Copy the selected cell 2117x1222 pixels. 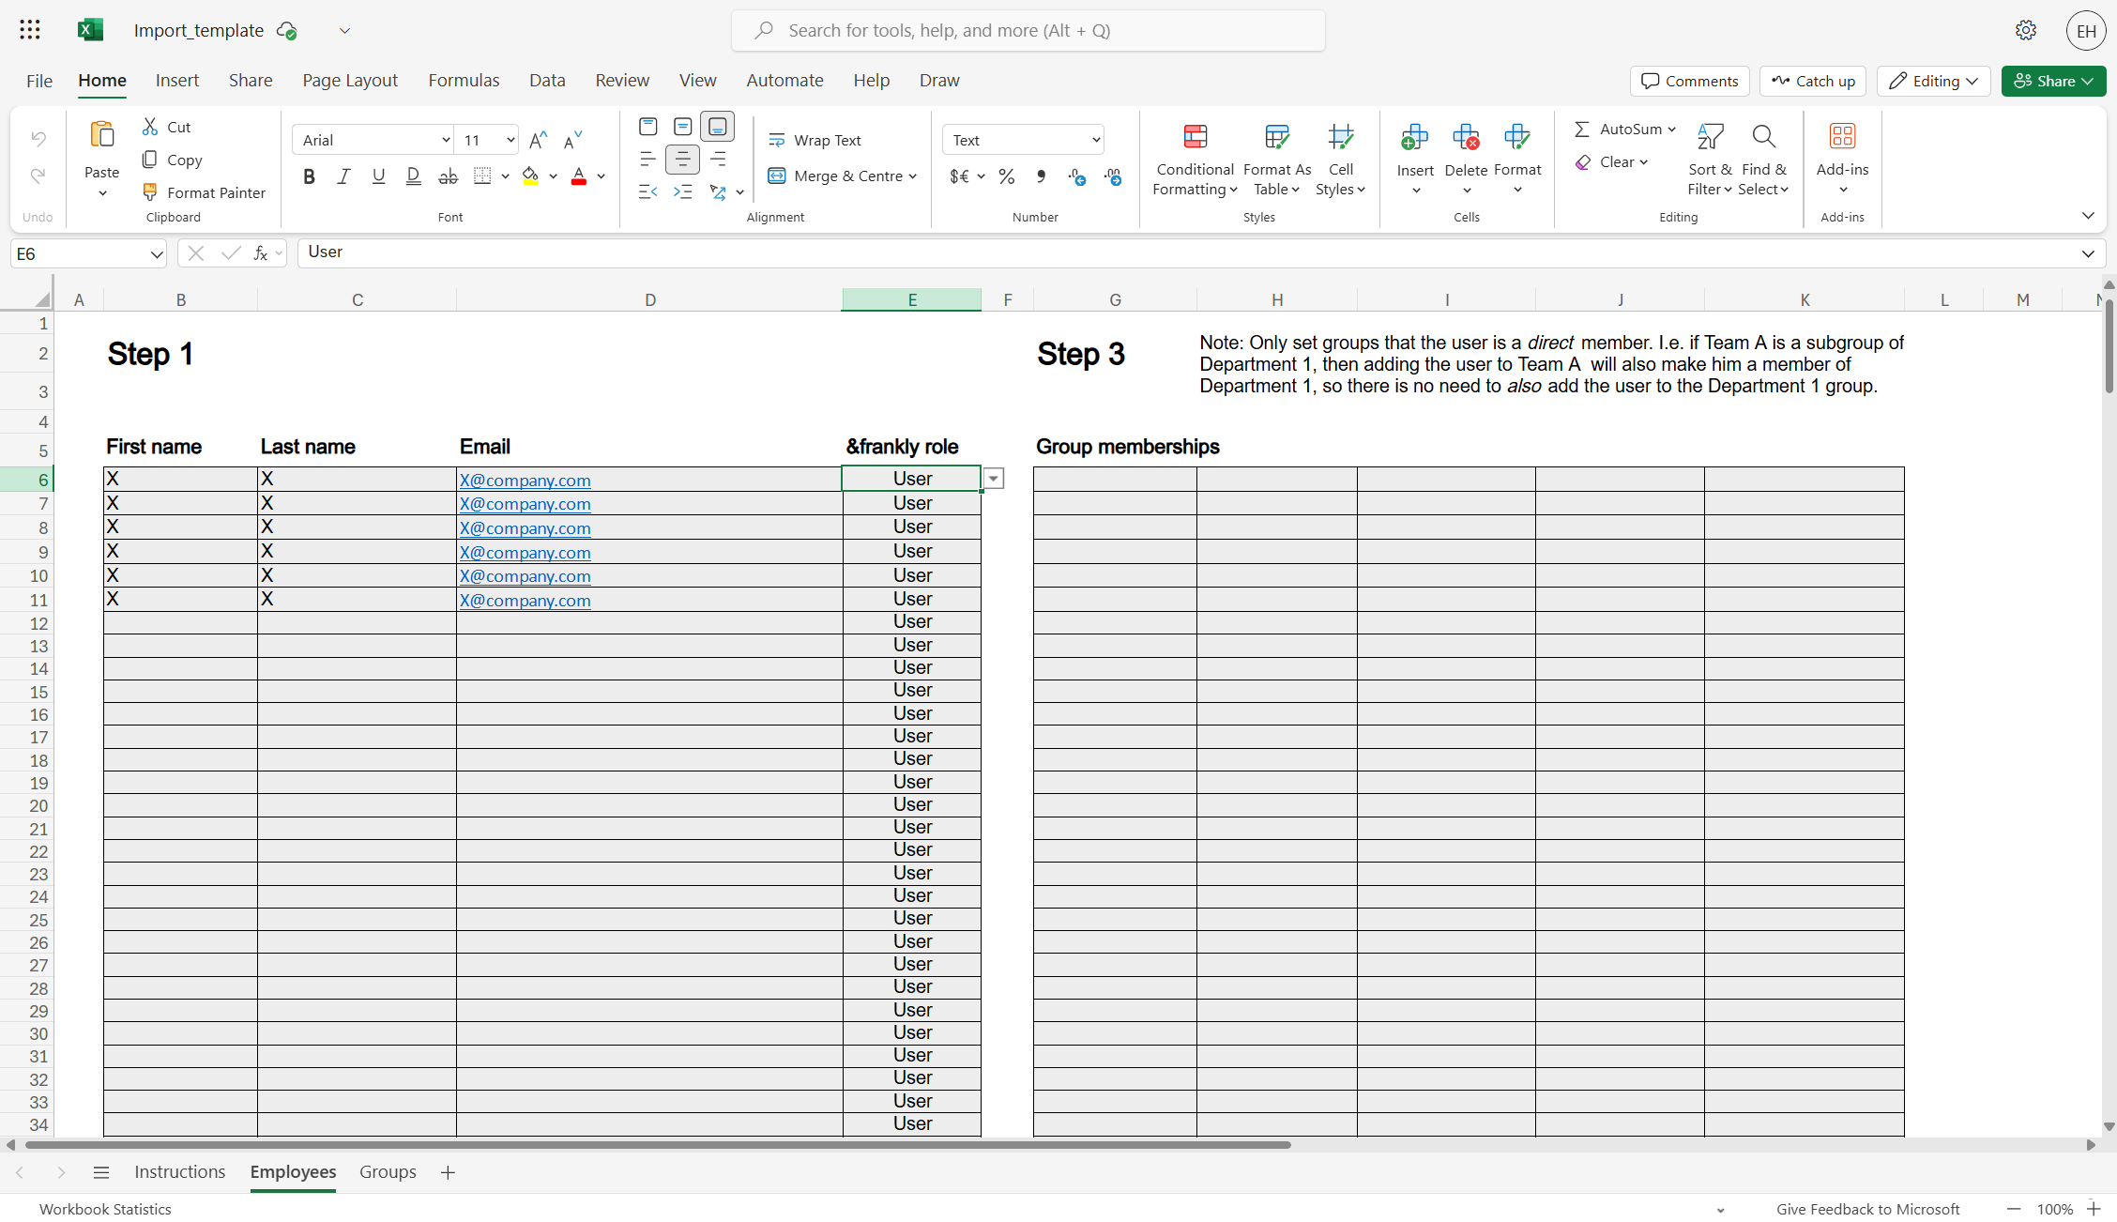(x=172, y=160)
